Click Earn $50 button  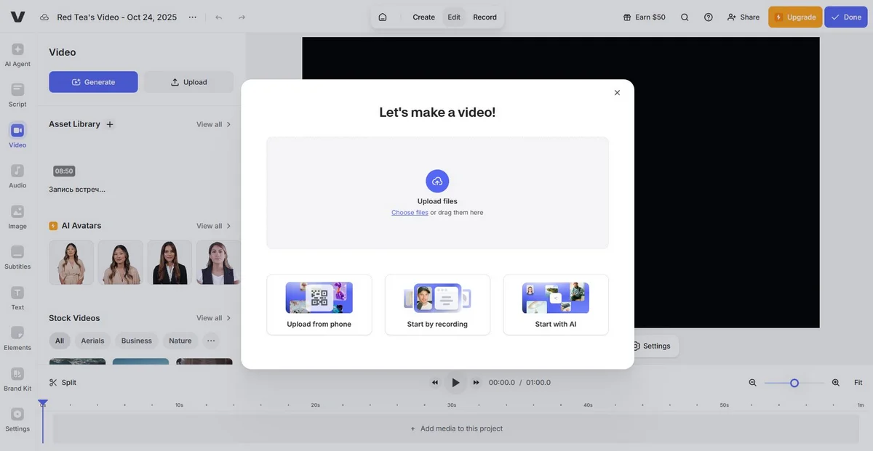pos(645,17)
